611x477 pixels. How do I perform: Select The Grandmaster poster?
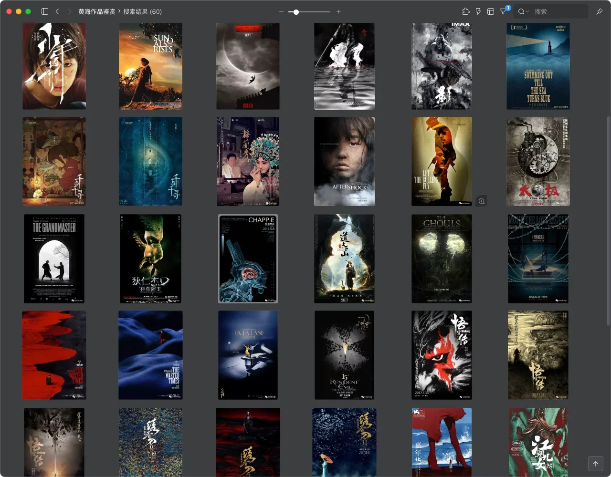[x=54, y=259]
